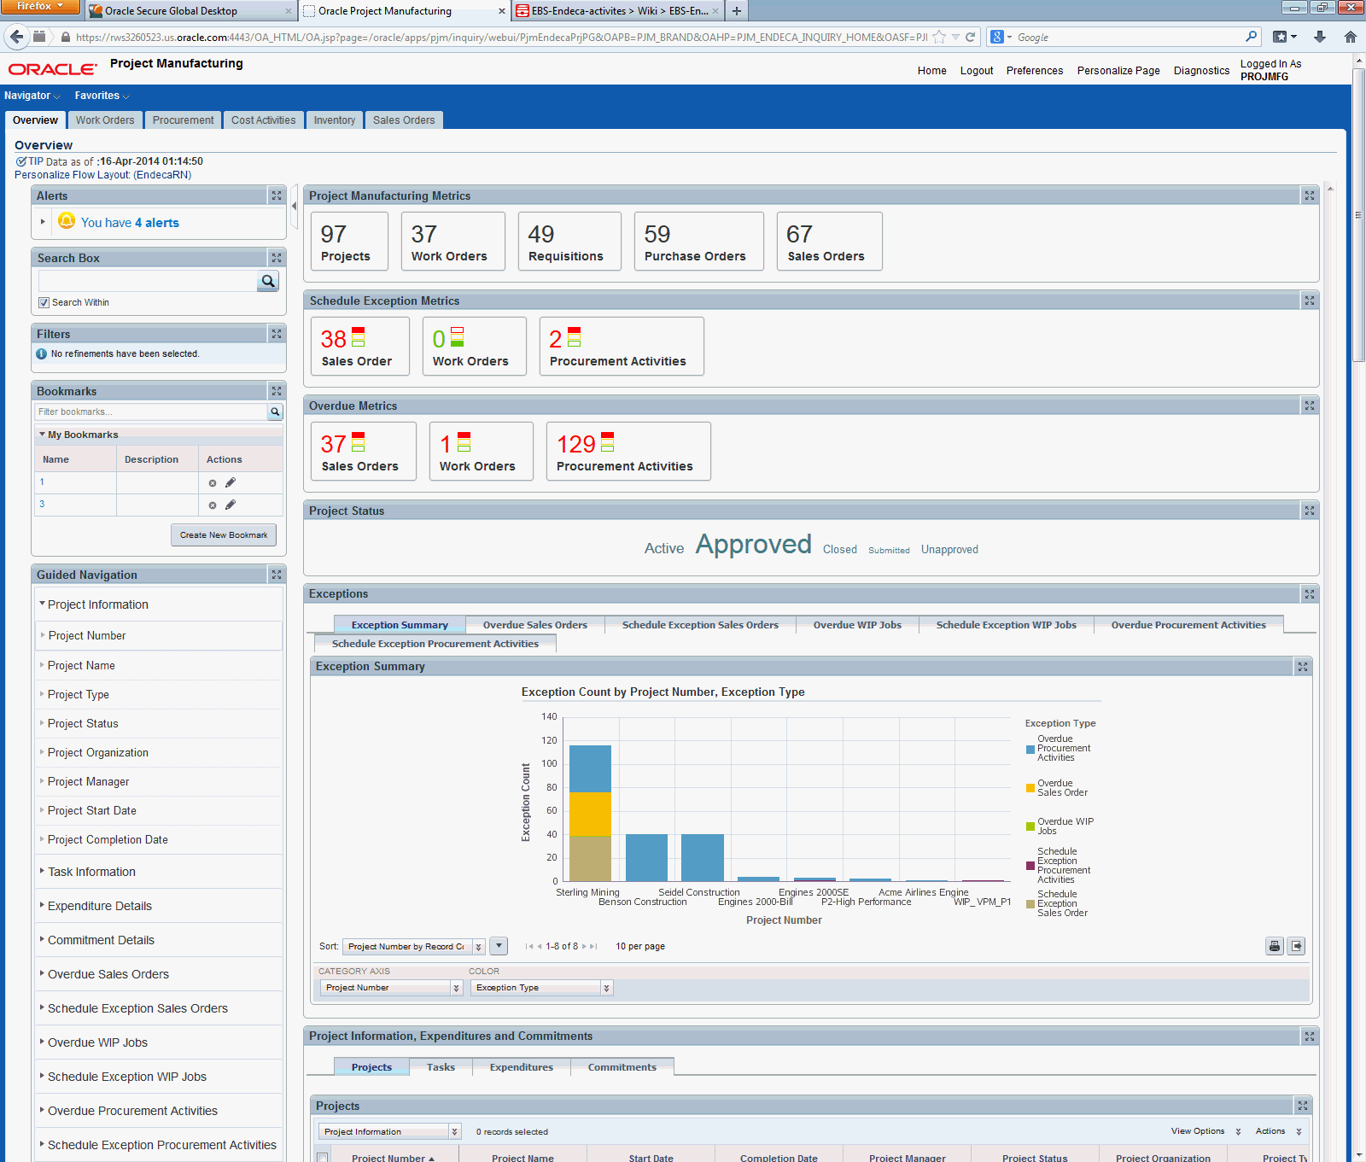This screenshot has width=1366, height=1162.
Task: Open the Category Axis Project Number dropdown
Action: (391, 988)
